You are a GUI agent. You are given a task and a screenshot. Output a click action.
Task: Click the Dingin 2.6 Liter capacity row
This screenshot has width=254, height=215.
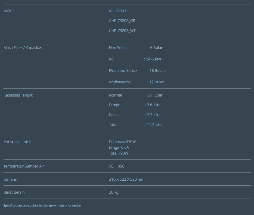coord(135,105)
